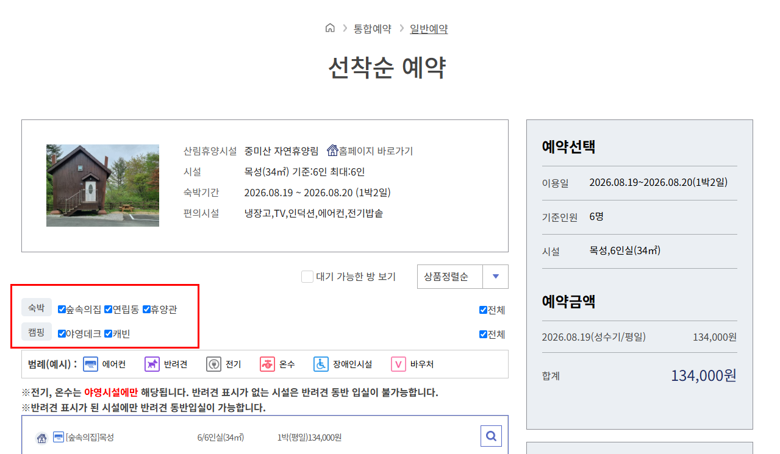Click 중미산 자연휴양림 facility name

click(x=281, y=151)
